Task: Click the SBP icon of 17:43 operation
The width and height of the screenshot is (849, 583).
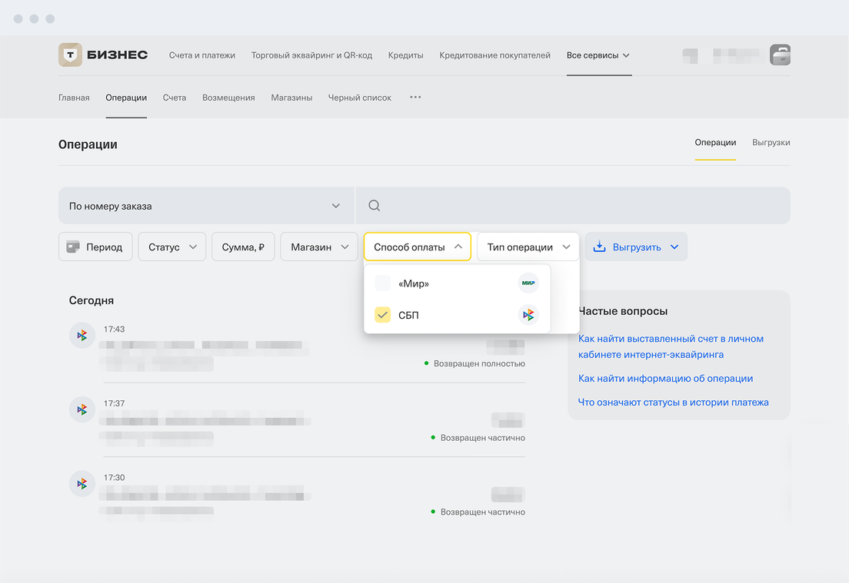Action: click(82, 336)
